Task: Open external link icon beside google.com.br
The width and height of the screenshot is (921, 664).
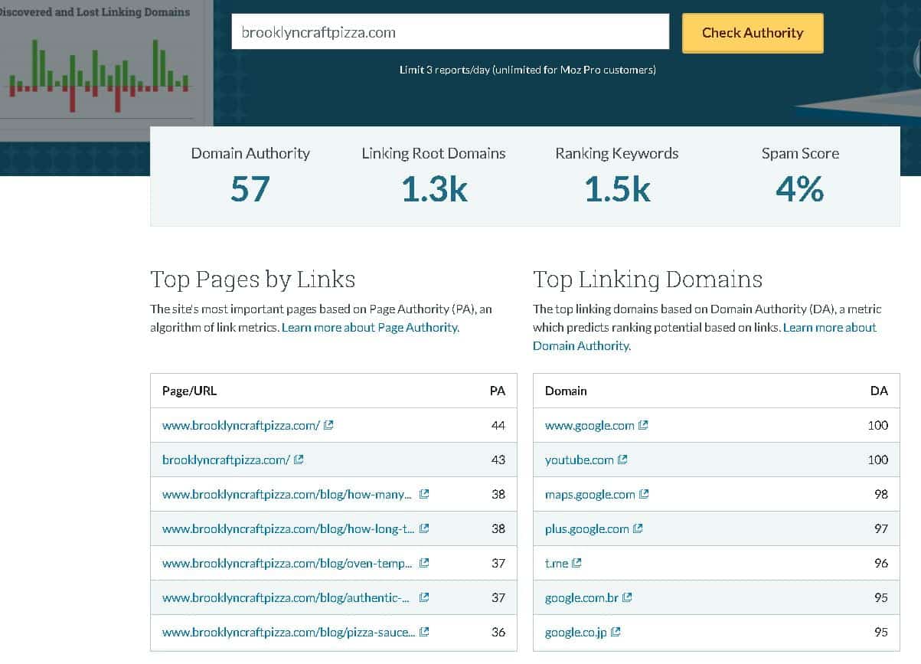Action: pos(627,597)
